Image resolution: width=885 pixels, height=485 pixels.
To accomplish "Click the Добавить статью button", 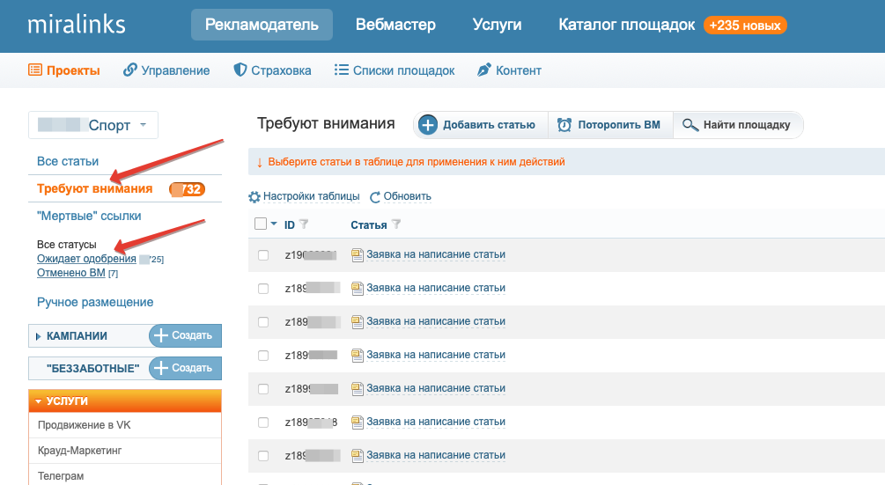I will click(480, 125).
